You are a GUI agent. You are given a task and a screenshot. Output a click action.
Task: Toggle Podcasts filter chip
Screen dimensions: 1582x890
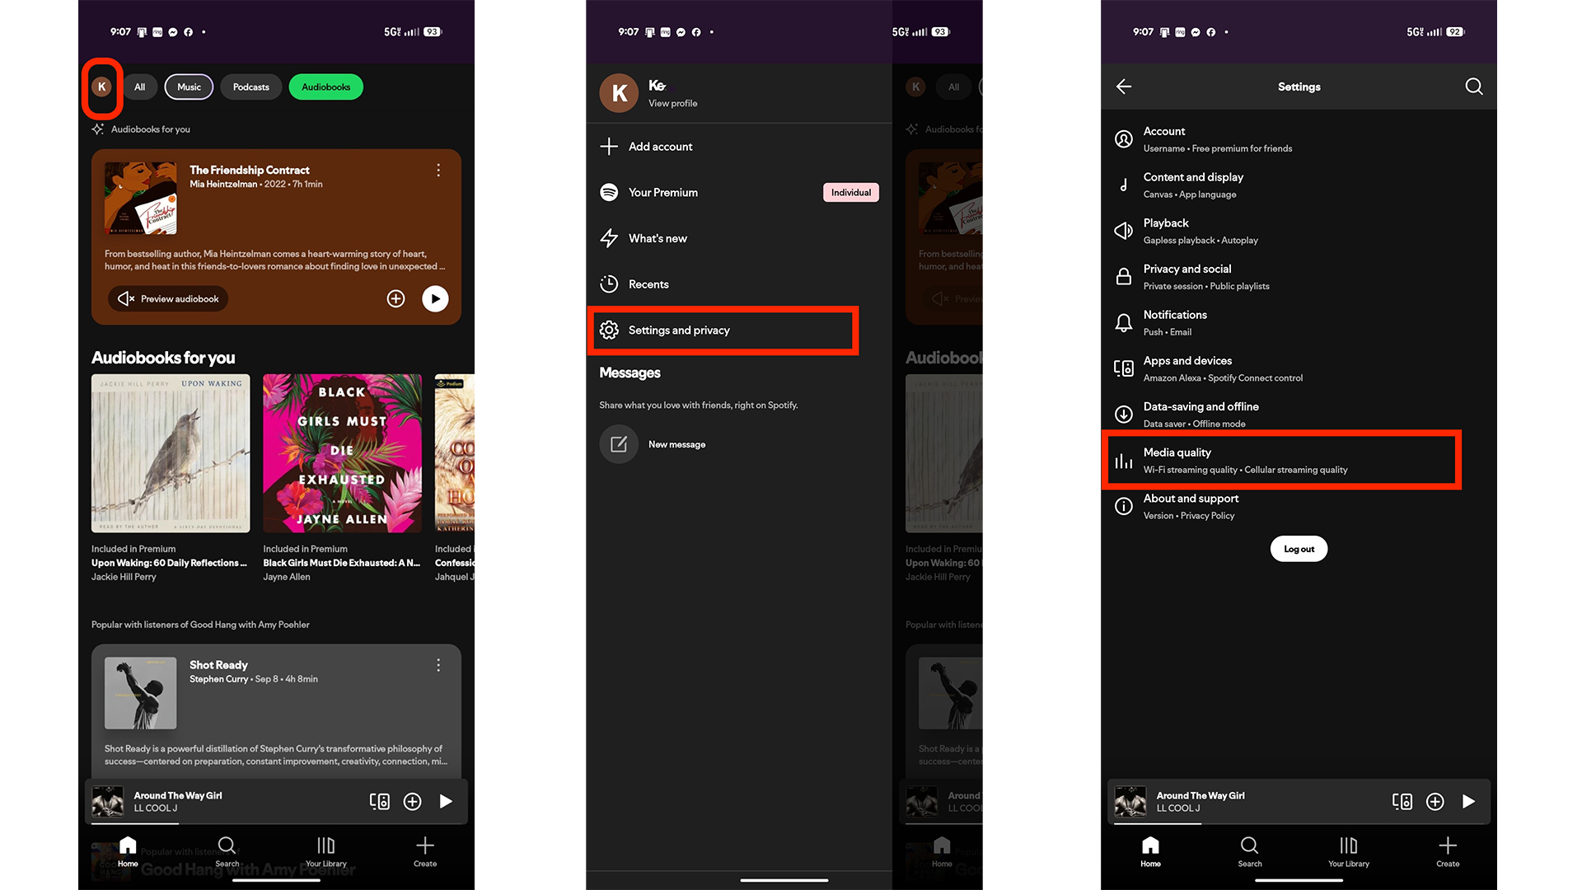click(250, 87)
